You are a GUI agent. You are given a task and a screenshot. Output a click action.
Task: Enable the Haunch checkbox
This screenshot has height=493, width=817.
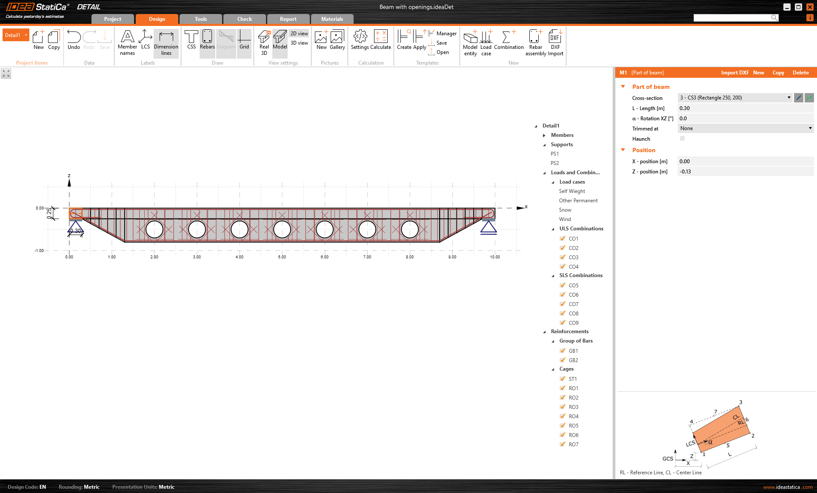[x=682, y=139]
